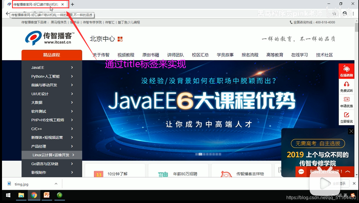View 学员故事 navigation page

click(225, 55)
